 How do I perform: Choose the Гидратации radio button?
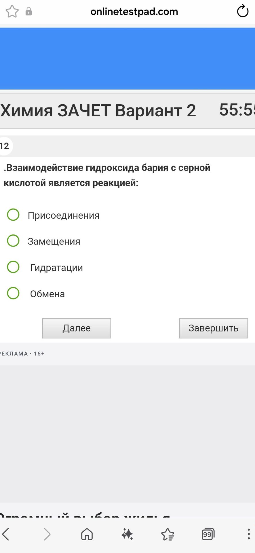click(13, 267)
